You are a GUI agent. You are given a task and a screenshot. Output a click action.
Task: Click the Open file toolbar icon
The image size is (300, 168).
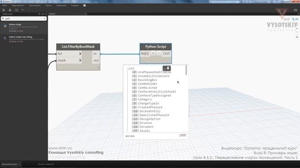click(x=10, y=10)
